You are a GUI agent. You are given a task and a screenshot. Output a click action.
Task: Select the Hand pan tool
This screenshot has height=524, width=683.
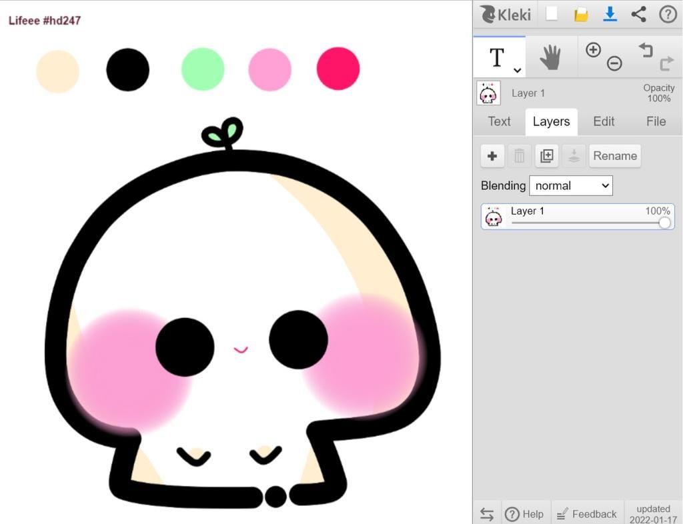551,57
